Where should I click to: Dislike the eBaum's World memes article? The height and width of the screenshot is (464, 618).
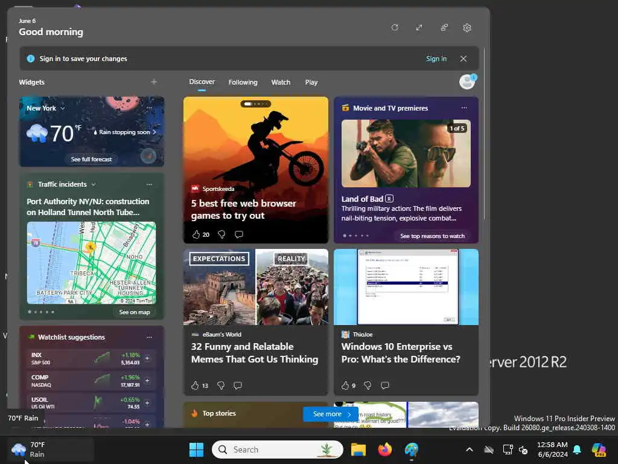pos(221,385)
